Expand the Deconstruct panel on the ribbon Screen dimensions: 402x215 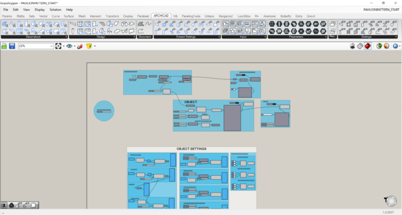point(66,37)
